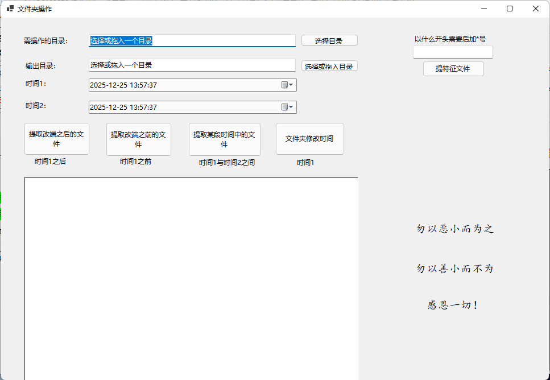The width and height of the screenshot is (550, 380).
Task: Open the calendar icon for 时间1
Action: (x=287, y=85)
